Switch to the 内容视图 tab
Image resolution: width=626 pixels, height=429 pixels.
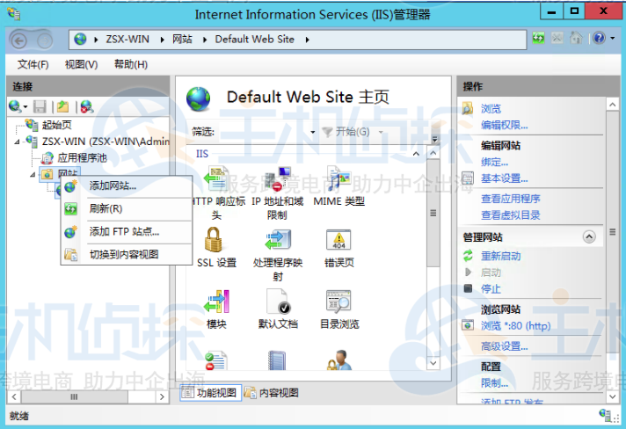tap(272, 393)
